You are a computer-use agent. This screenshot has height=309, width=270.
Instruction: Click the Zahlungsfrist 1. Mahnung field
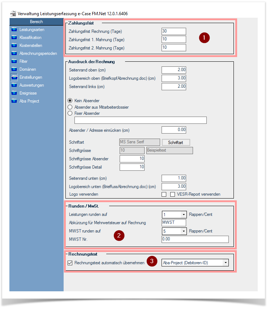174,39
